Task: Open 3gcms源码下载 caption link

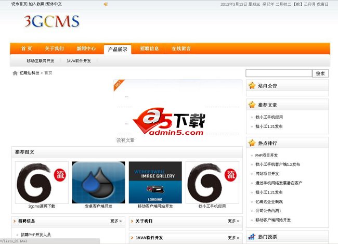Action: (x=42, y=206)
